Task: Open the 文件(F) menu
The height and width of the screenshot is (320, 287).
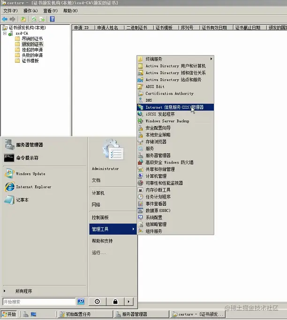Action: click(x=10, y=11)
